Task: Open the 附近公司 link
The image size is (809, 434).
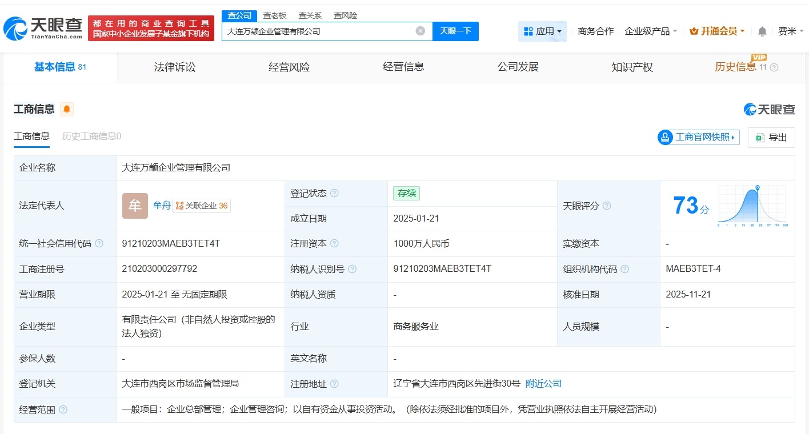Action: (x=543, y=384)
